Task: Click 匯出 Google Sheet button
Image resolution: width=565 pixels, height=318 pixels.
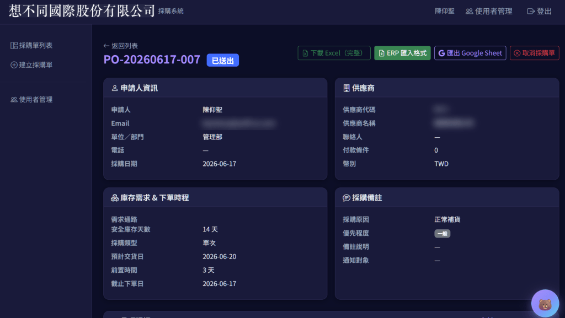Action: (x=470, y=53)
